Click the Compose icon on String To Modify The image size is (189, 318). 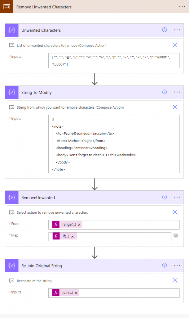coord(11,92)
